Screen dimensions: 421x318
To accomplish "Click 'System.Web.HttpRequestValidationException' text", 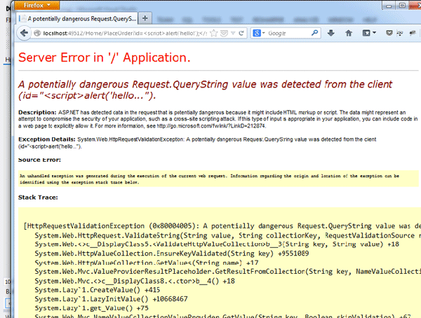I will 131,139.
